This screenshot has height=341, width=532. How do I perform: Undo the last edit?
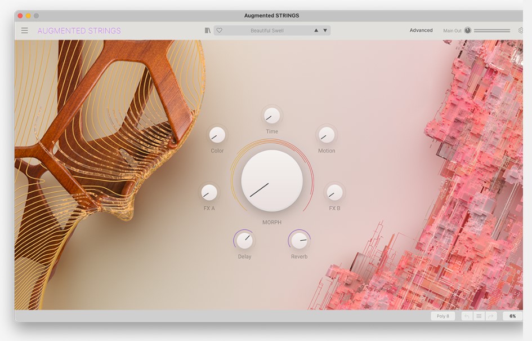[x=467, y=316]
